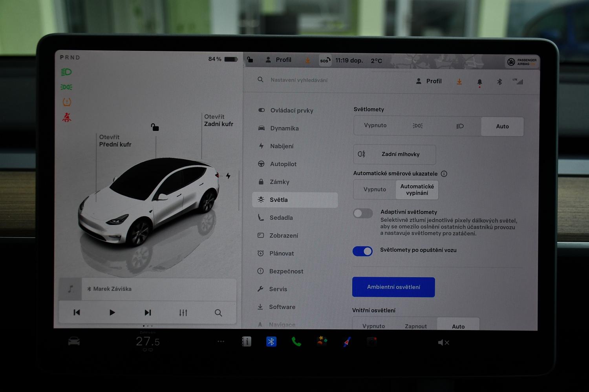This screenshot has width=589, height=392.
Task: Disable Světlomety po opuštění vozu toggle
Action: click(x=362, y=251)
